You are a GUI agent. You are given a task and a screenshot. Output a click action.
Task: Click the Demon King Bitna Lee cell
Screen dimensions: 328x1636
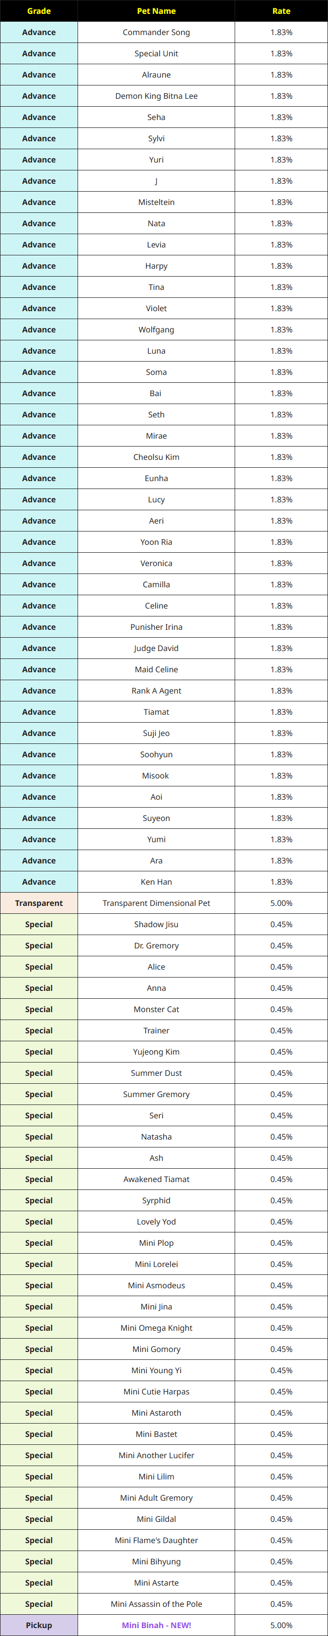click(157, 96)
